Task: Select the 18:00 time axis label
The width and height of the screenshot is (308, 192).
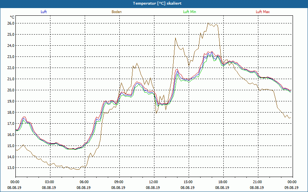Action: 223,182
